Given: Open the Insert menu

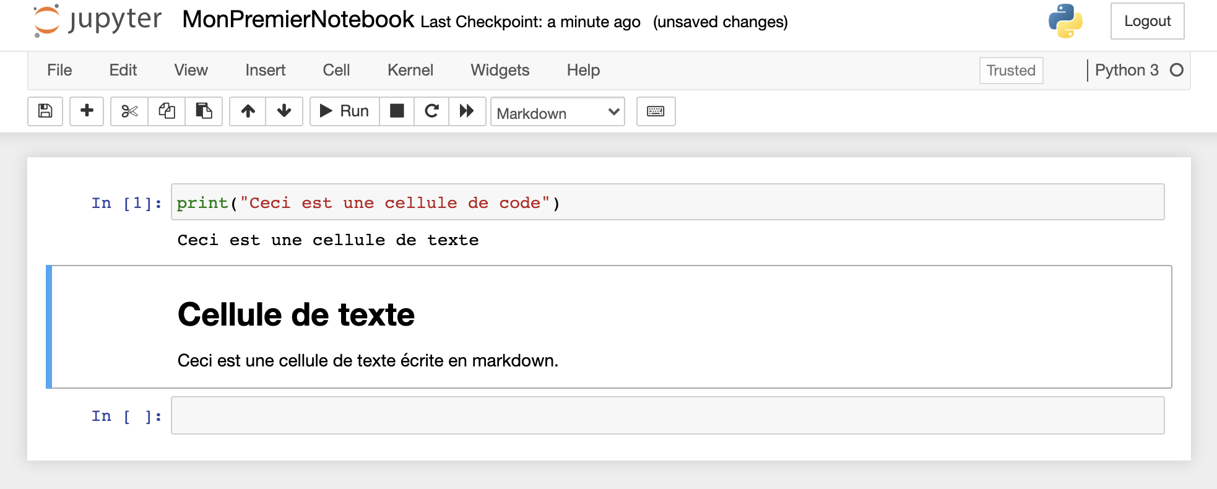Looking at the screenshot, I should (265, 70).
